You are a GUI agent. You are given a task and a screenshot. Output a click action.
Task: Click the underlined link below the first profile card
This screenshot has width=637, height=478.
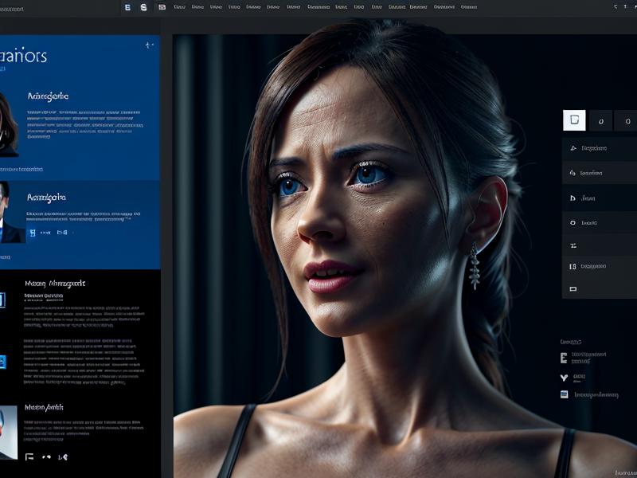tap(21, 169)
